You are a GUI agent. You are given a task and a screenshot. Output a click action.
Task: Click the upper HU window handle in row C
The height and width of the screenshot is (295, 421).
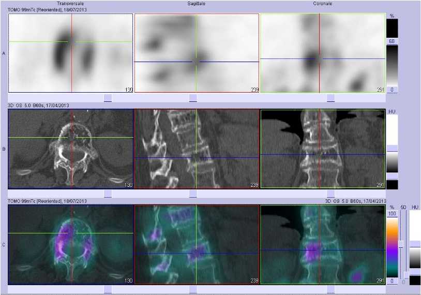pyautogui.click(x=415, y=244)
